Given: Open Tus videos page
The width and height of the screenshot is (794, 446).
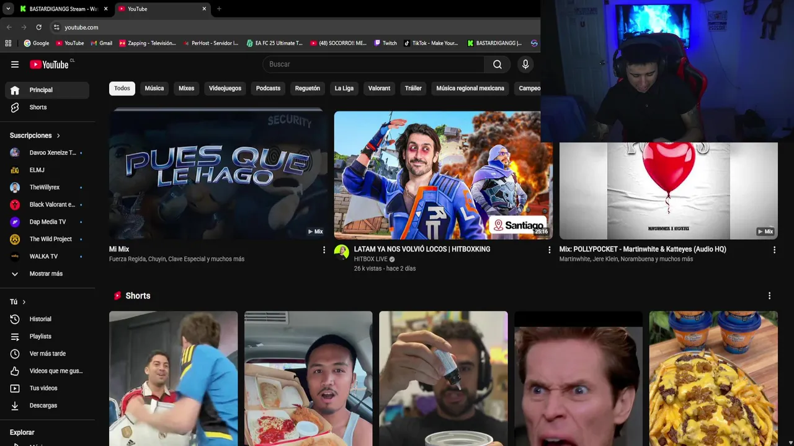Looking at the screenshot, I should click(47, 388).
